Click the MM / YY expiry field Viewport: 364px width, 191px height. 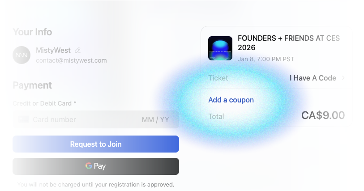tap(155, 119)
